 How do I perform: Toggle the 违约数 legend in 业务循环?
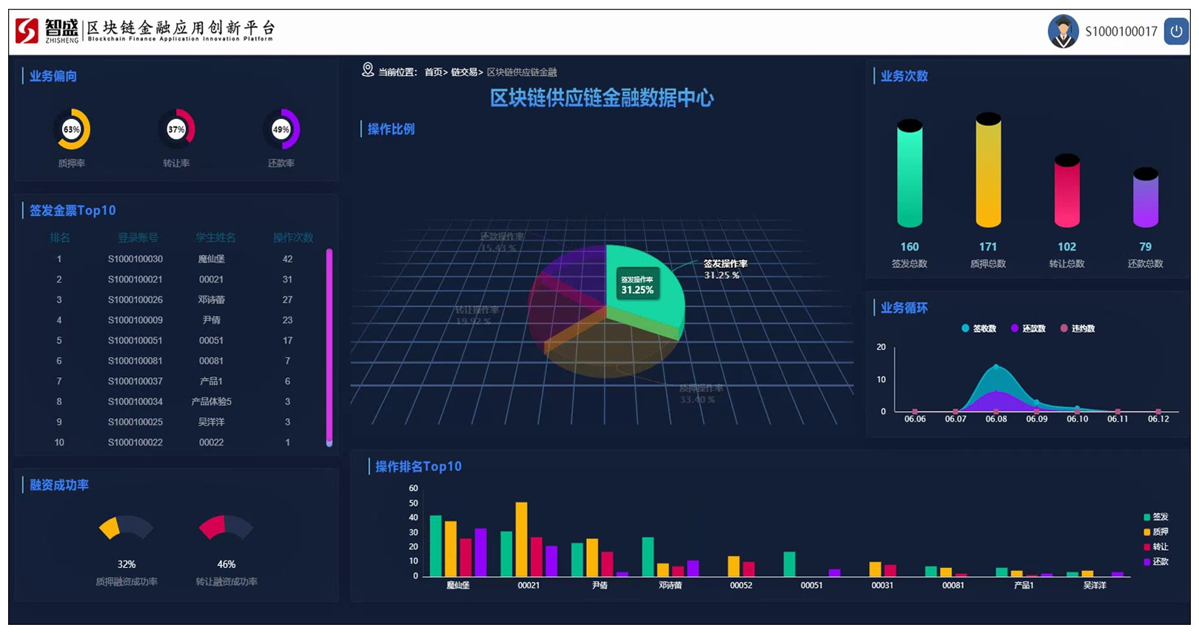click(1078, 328)
